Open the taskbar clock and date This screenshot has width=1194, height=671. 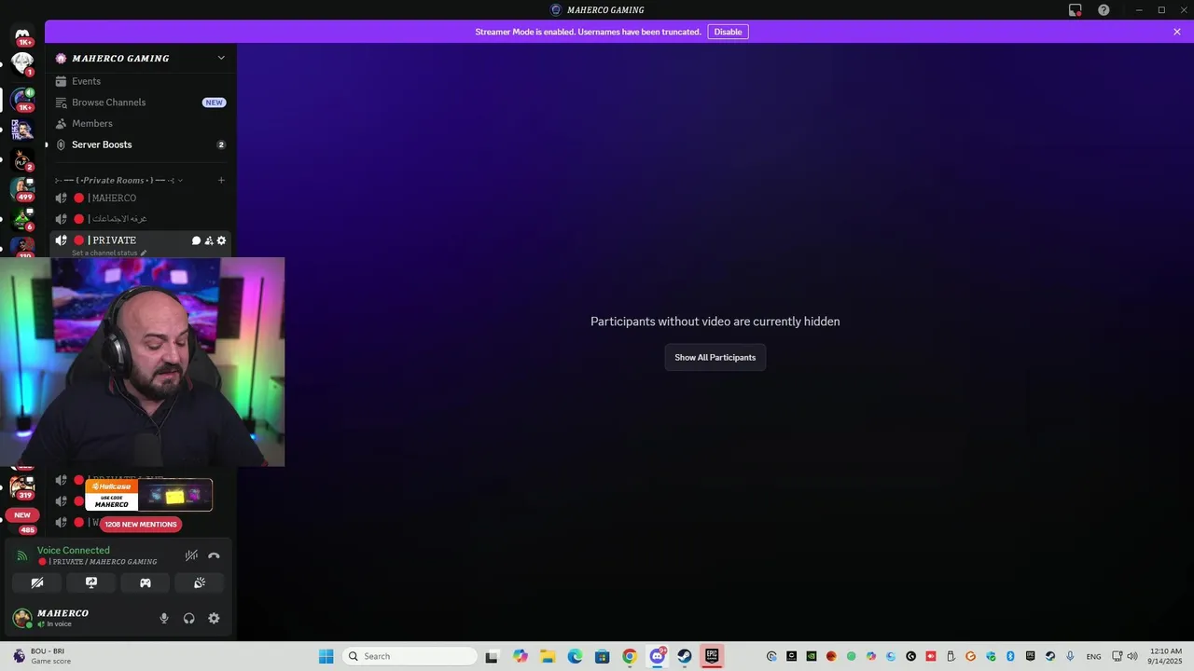point(1166,656)
